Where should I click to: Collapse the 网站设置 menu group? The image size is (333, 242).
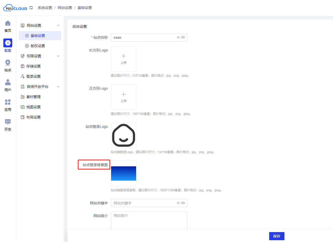[40, 25]
